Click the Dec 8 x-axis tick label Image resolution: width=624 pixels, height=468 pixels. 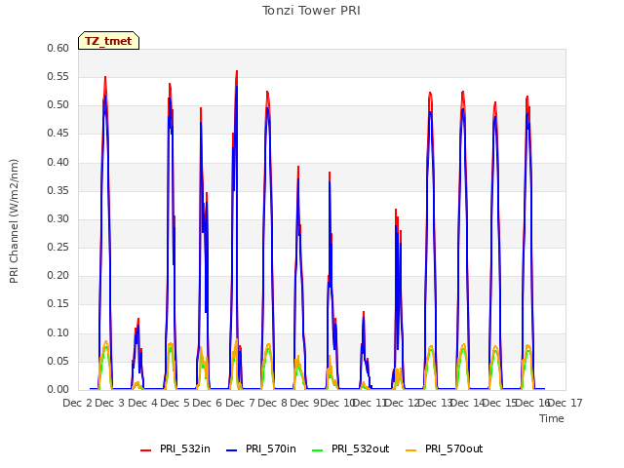(x=272, y=403)
